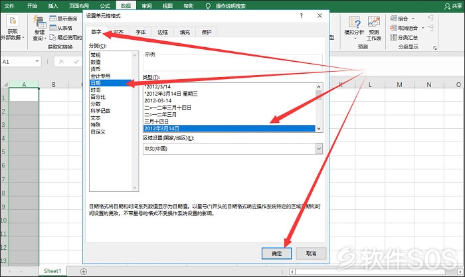This screenshot has width=465, height=277.
Task: Click Recently Used Sources (最近使用的源) icon
Action: coord(52,37)
